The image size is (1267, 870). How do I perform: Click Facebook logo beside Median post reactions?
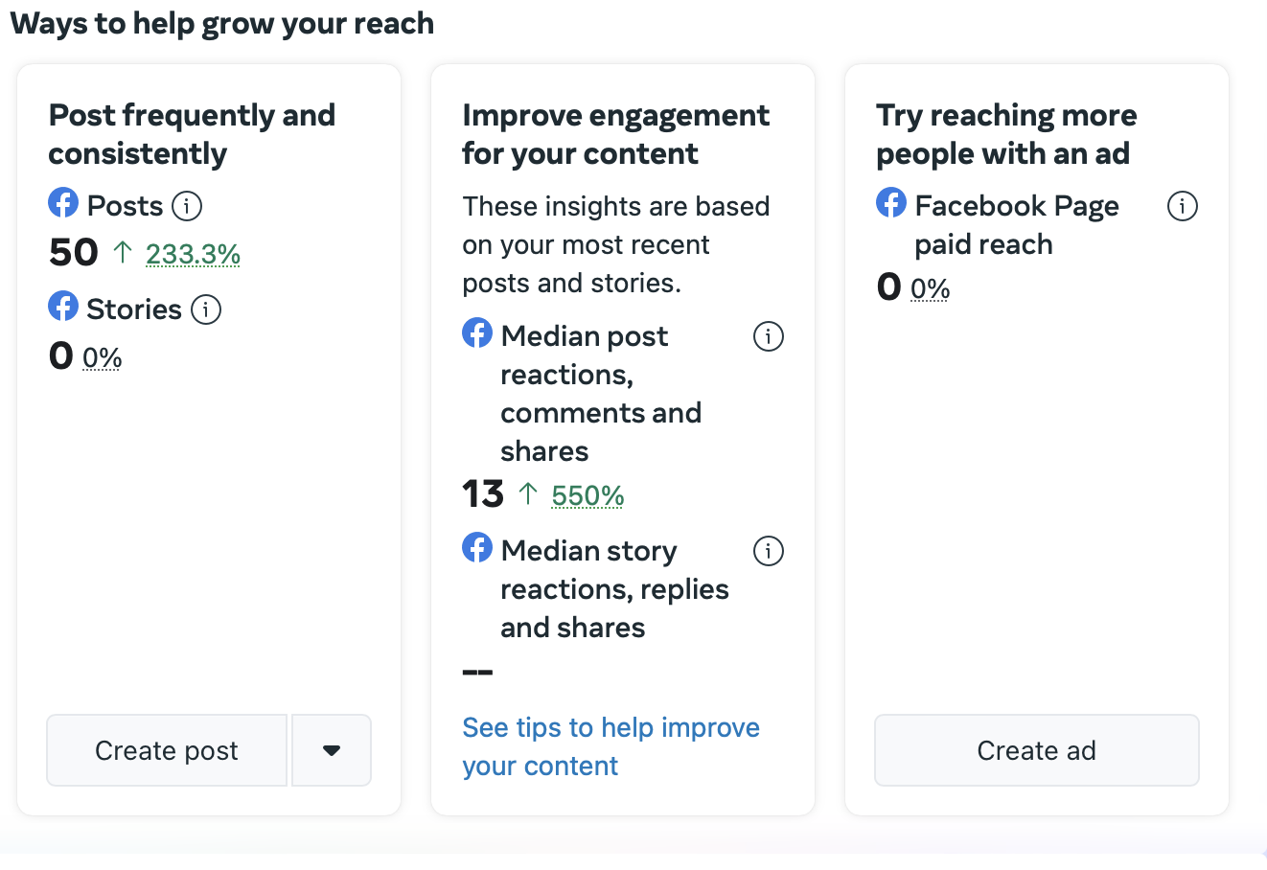tap(477, 333)
